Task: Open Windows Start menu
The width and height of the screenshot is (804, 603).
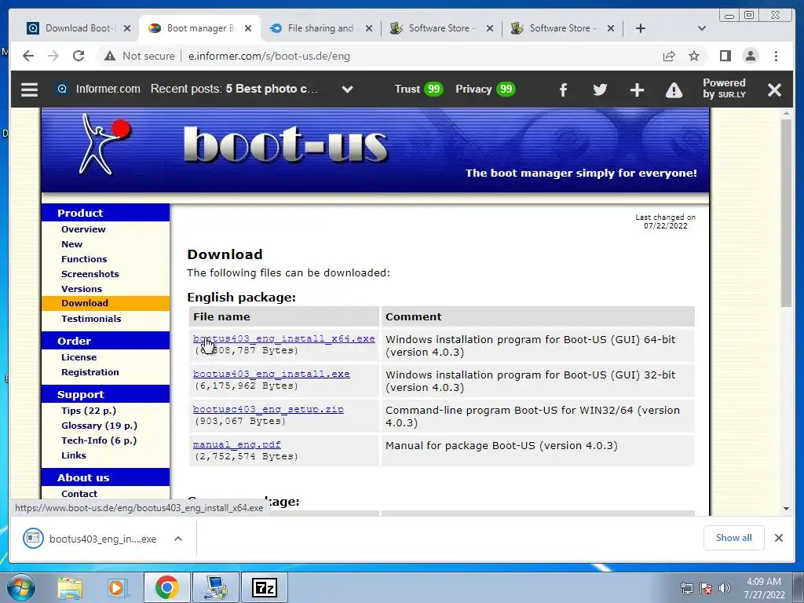Action: [21, 587]
